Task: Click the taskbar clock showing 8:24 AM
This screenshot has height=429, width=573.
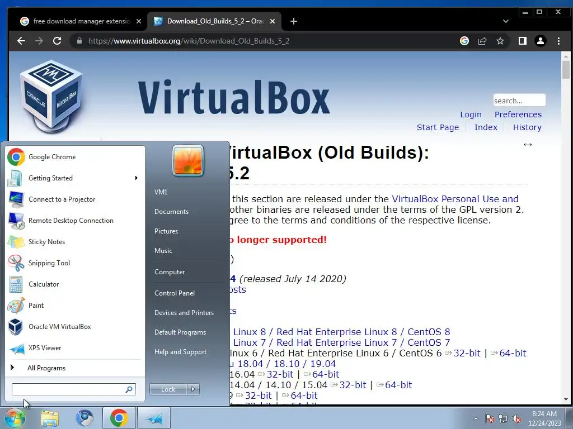Action: (x=544, y=418)
